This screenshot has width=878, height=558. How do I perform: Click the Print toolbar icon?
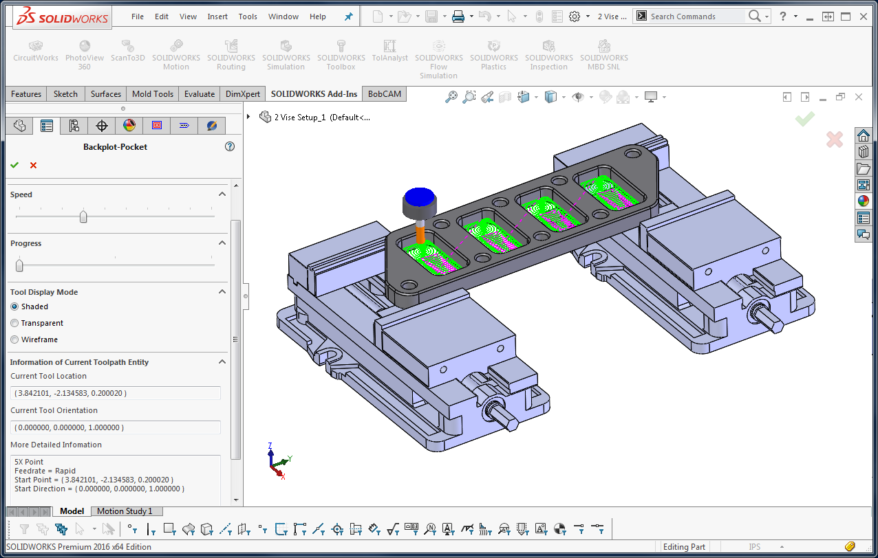(458, 16)
